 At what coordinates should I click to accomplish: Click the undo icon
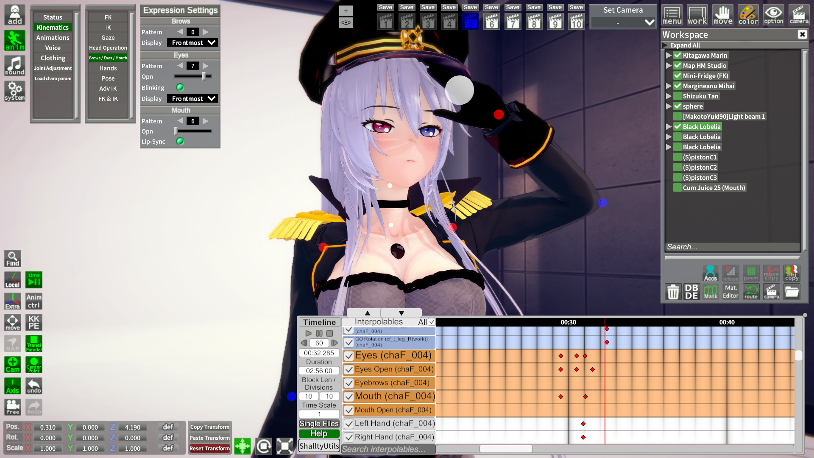pos(34,386)
